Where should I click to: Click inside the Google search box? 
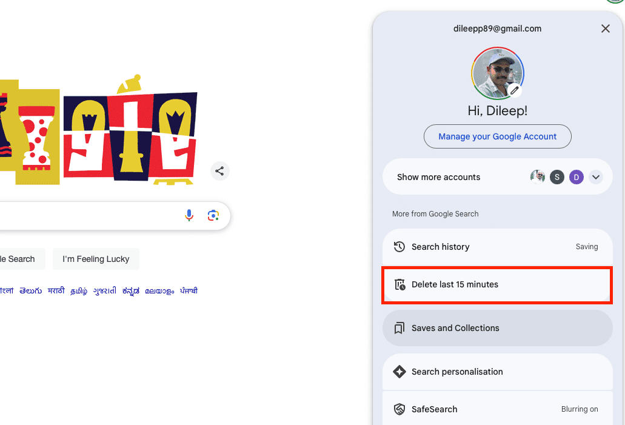pos(91,215)
